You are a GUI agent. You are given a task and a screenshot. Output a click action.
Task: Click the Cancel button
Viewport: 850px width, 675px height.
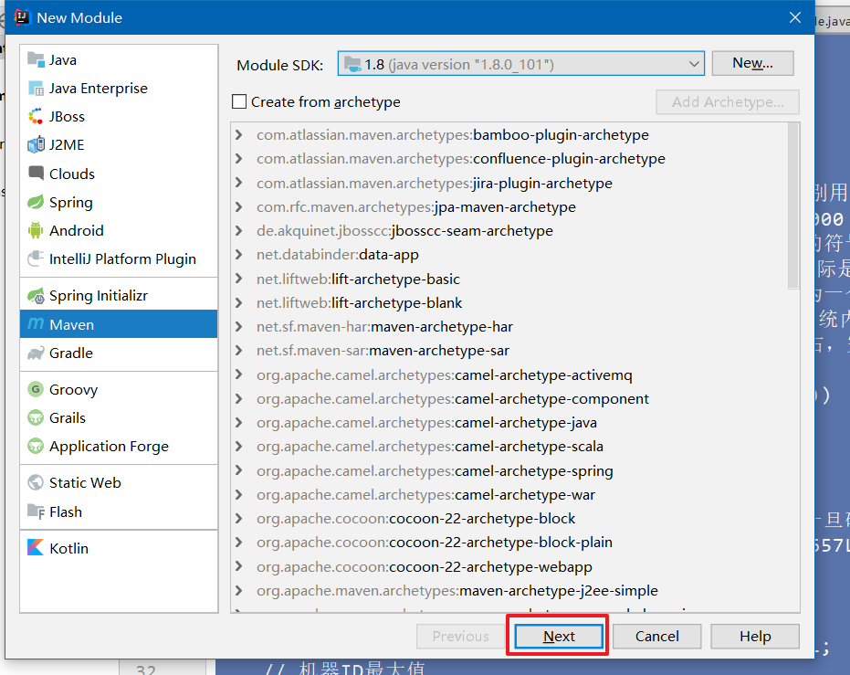point(657,636)
